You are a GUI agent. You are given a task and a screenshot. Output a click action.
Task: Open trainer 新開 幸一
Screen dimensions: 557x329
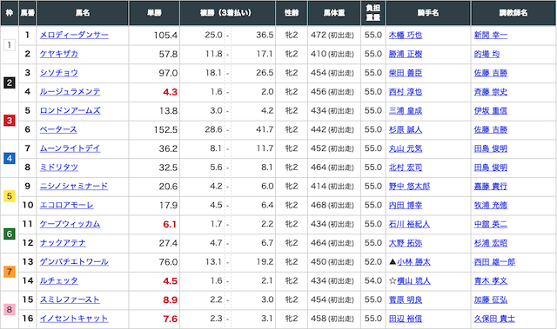pyautogui.click(x=491, y=35)
